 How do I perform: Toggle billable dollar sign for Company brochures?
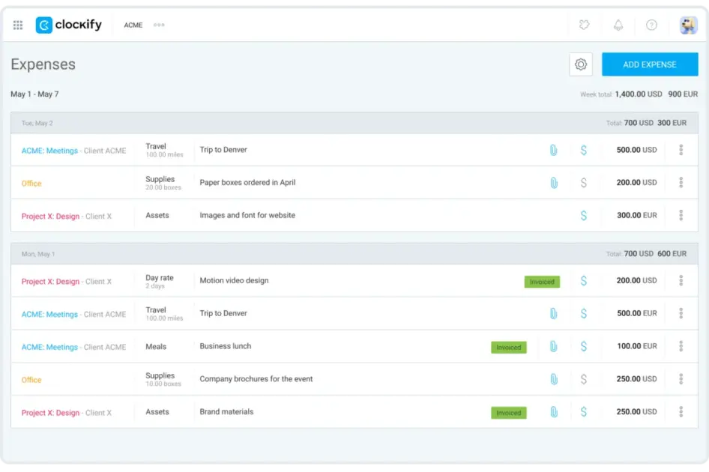tap(583, 379)
